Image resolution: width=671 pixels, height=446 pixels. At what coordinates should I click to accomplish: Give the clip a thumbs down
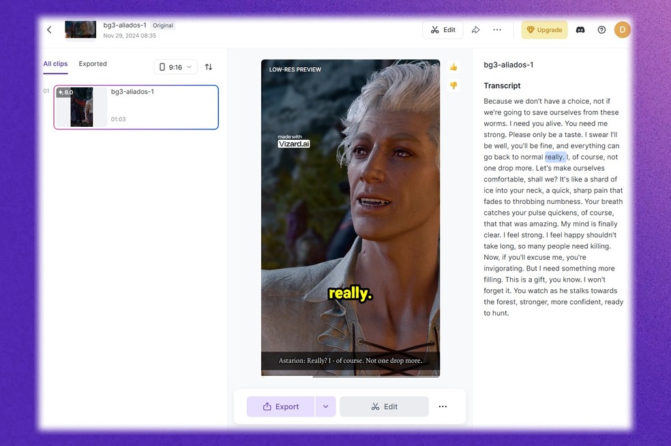click(453, 86)
